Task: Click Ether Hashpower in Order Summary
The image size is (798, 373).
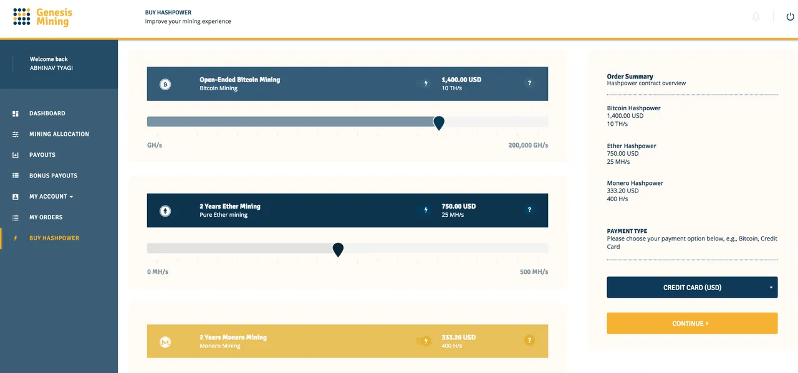Action: coord(632,146)
